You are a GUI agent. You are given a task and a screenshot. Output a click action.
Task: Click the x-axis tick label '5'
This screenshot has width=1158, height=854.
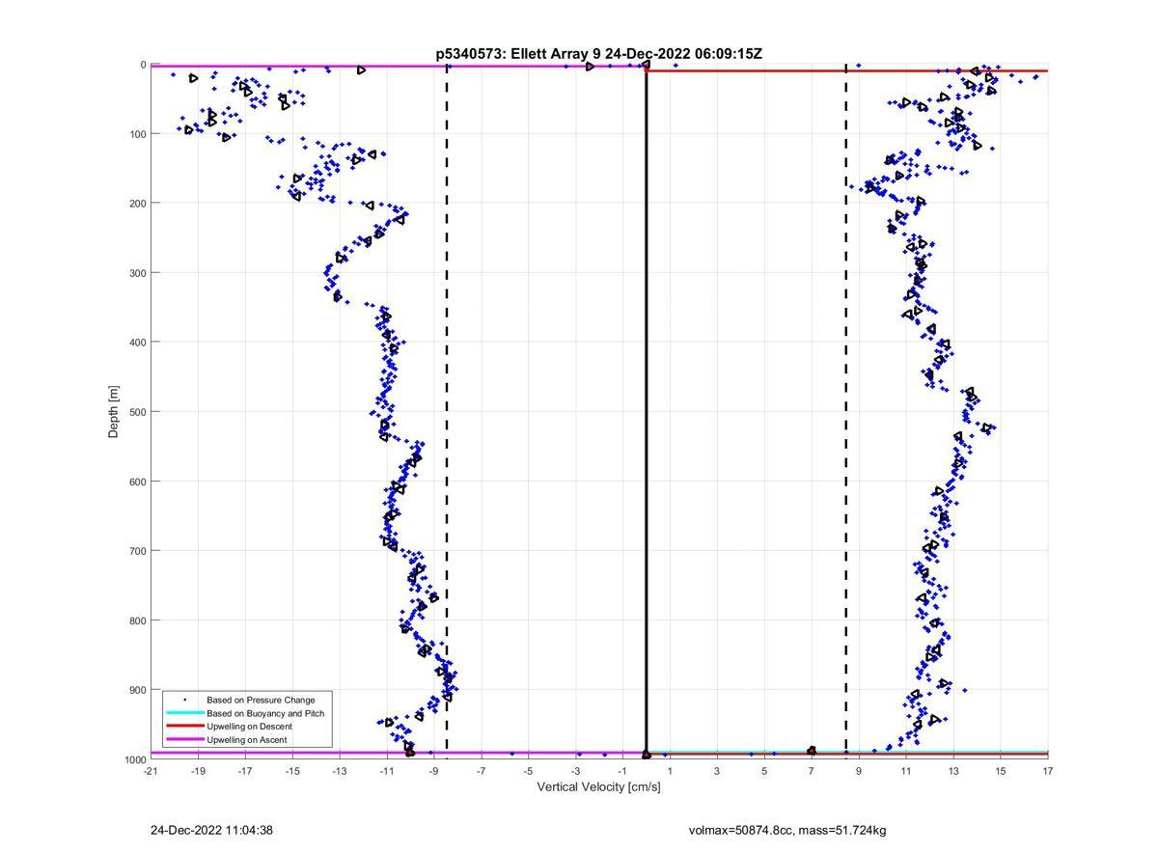(764, 771)
